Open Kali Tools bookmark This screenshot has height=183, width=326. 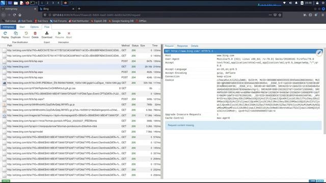pos(25,21)
